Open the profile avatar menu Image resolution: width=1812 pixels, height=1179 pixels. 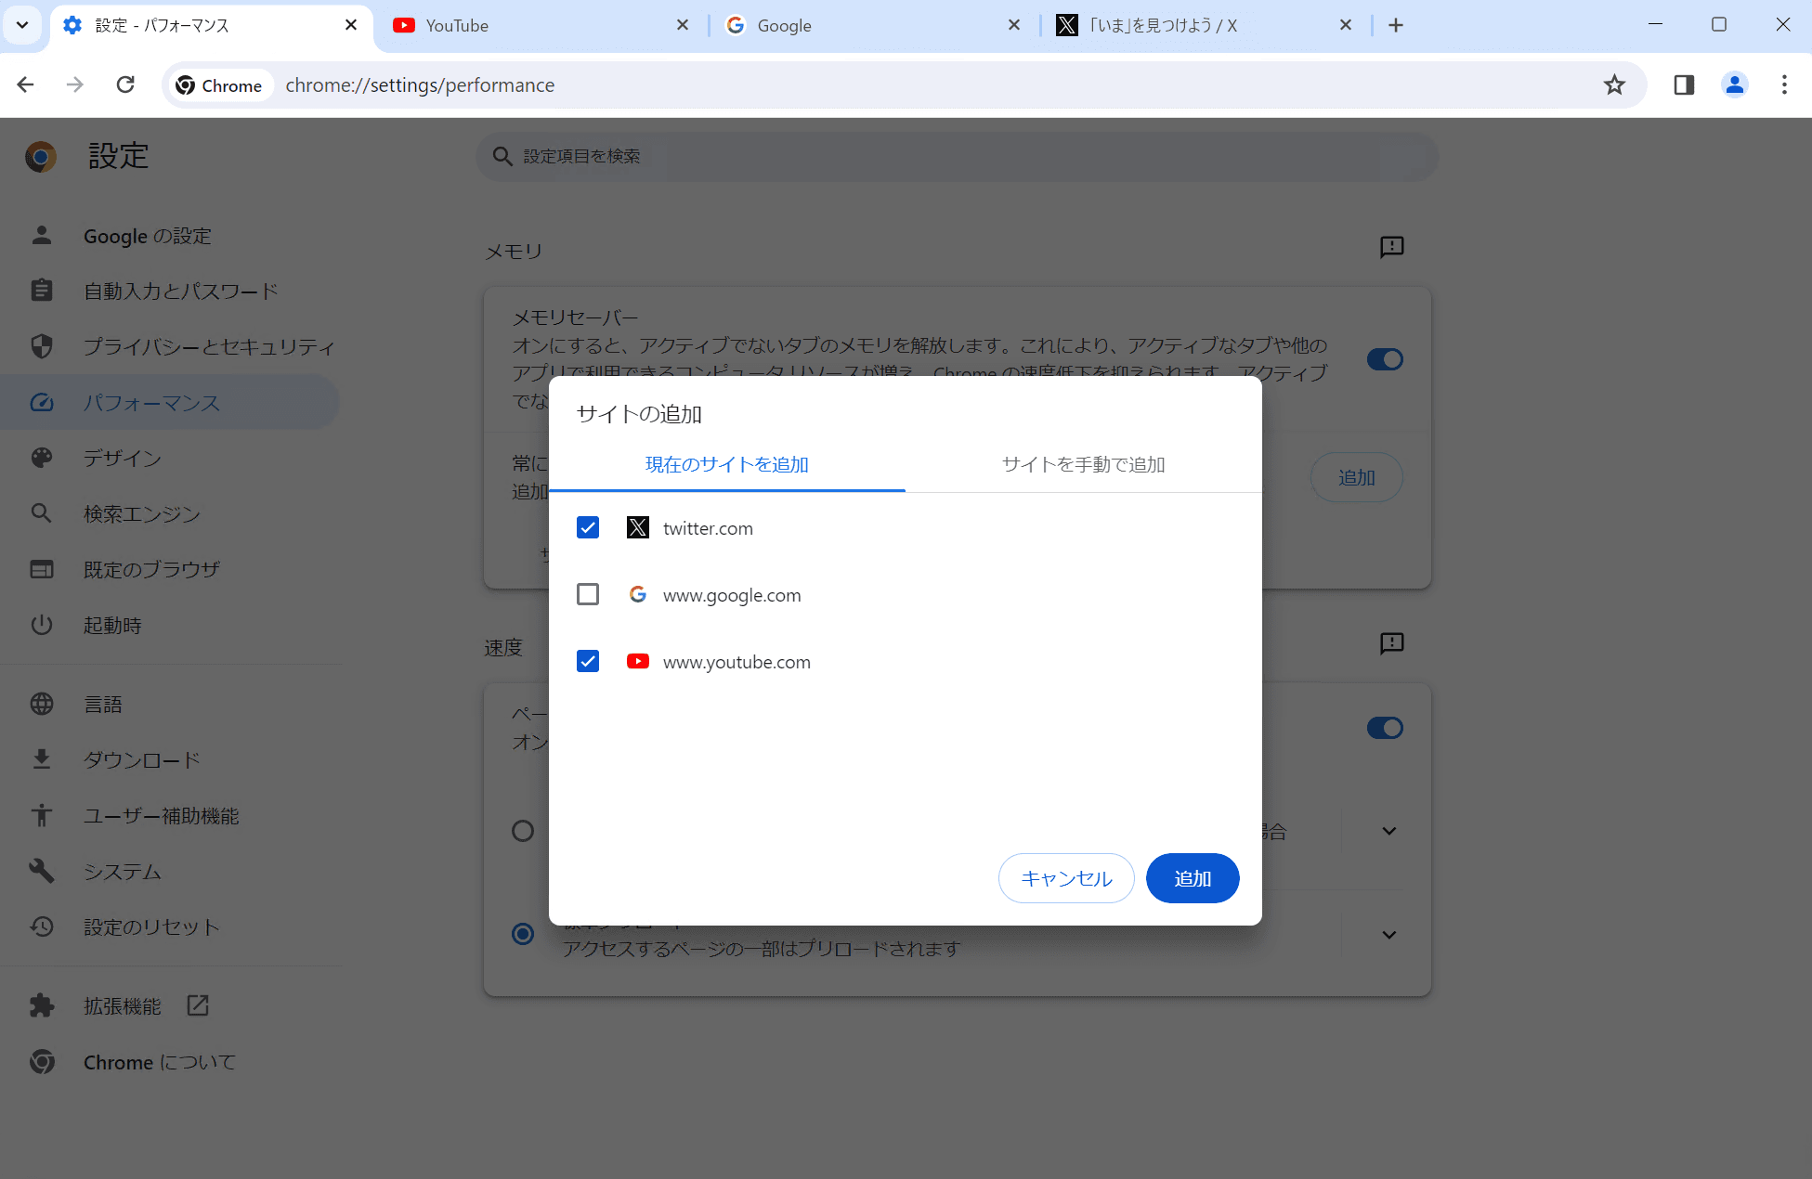tap(1734, 84)
